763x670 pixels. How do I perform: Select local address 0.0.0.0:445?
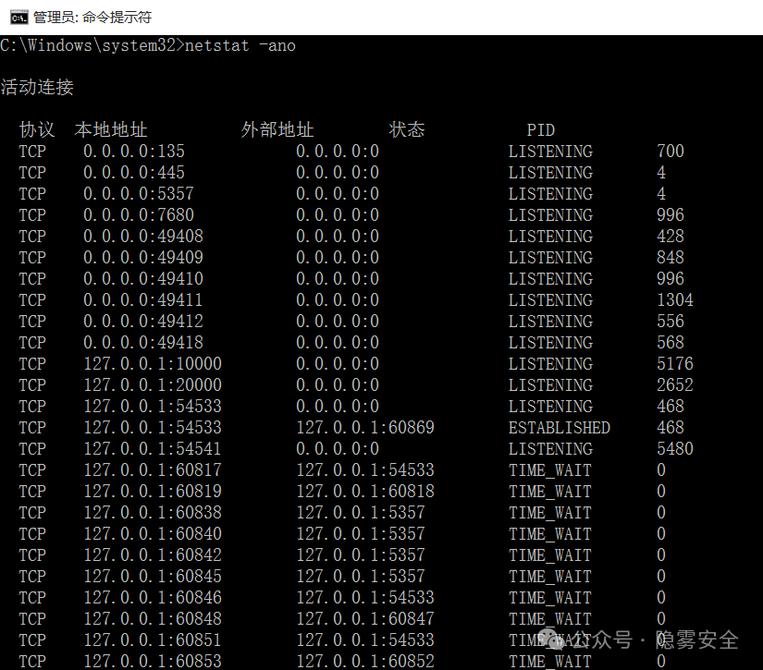click(134, 173)
